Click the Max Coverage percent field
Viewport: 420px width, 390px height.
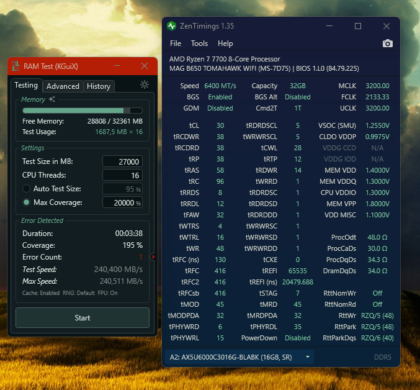click(122, 202)
